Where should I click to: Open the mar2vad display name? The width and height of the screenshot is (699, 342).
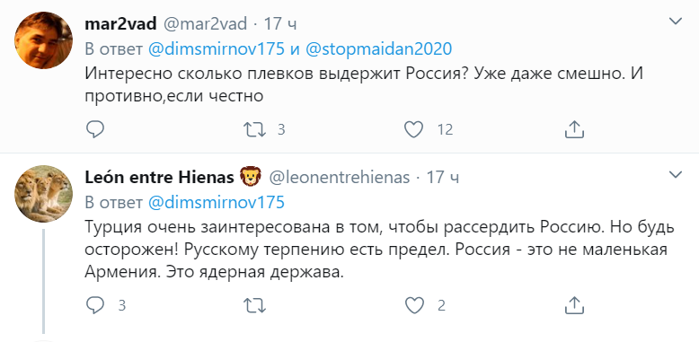(x=120, y=23)
